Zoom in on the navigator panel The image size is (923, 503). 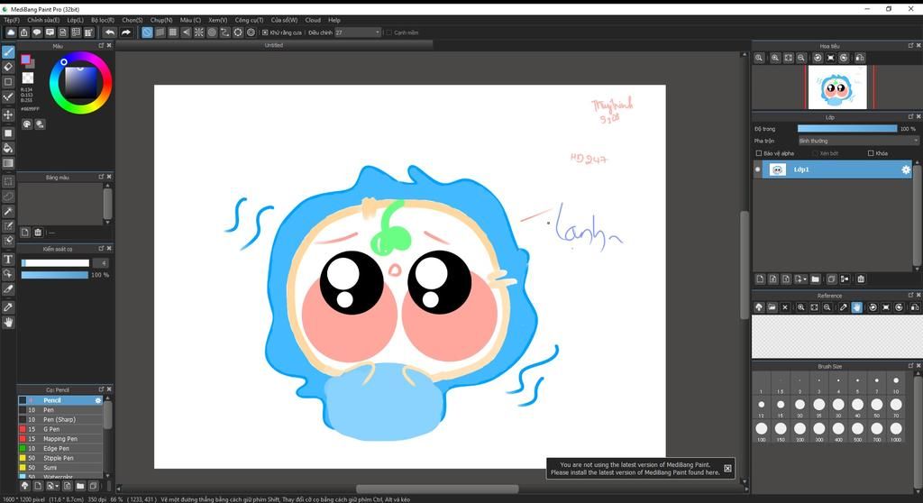click(775, 58)
